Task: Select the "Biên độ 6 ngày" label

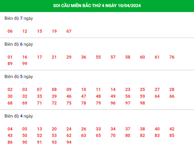Action: click(x=19, y=44)
